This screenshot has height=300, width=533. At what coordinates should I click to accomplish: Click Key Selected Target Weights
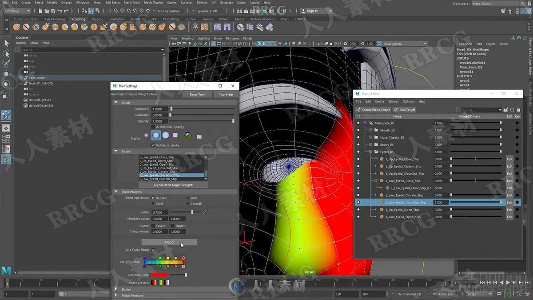pos(173,185)
